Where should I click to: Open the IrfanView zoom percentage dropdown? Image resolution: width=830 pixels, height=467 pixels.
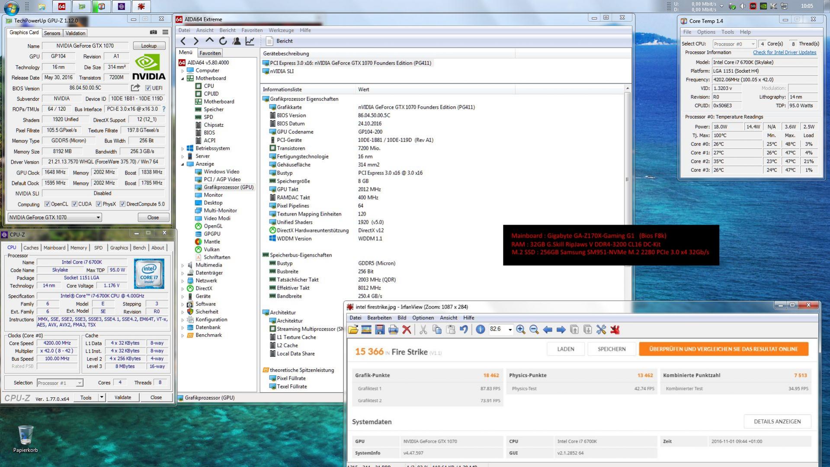click(x=510, y=330)
